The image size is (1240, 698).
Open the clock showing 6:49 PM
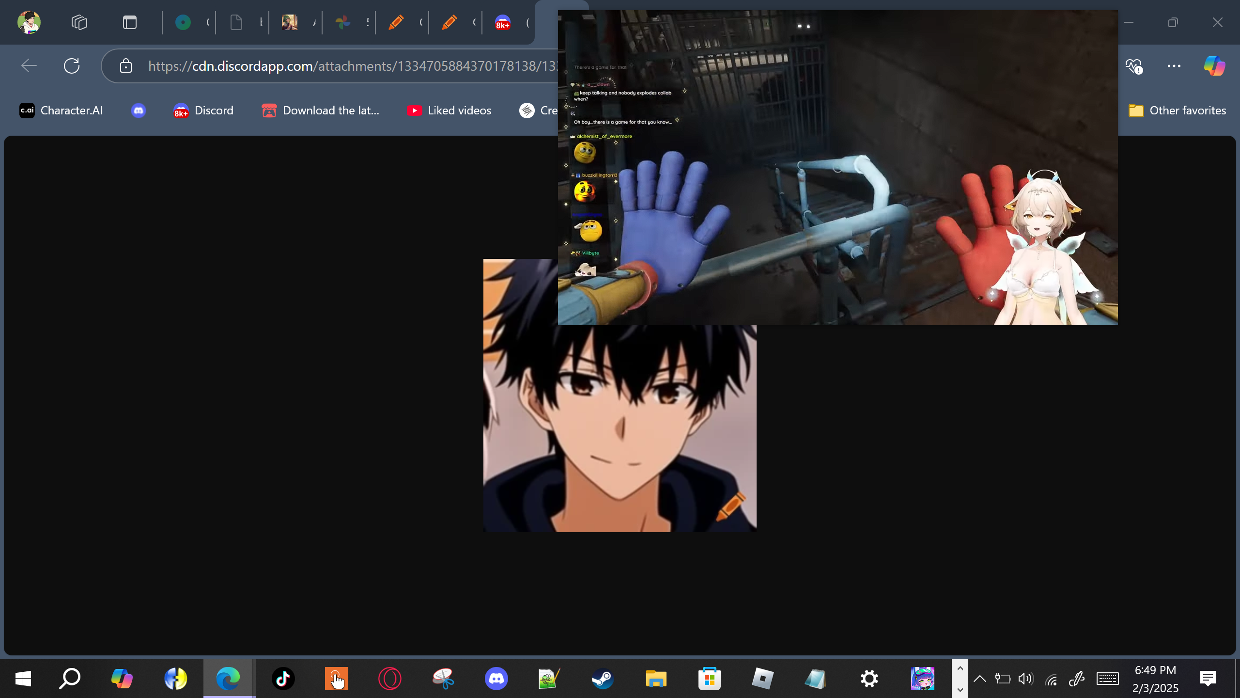click(1155, 679)
